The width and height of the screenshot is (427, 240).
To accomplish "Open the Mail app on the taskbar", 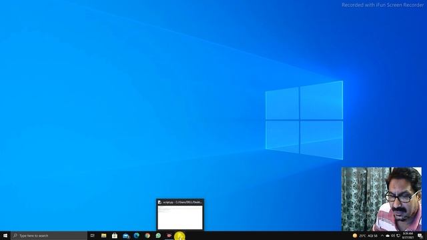I will (x=125, y=235).
